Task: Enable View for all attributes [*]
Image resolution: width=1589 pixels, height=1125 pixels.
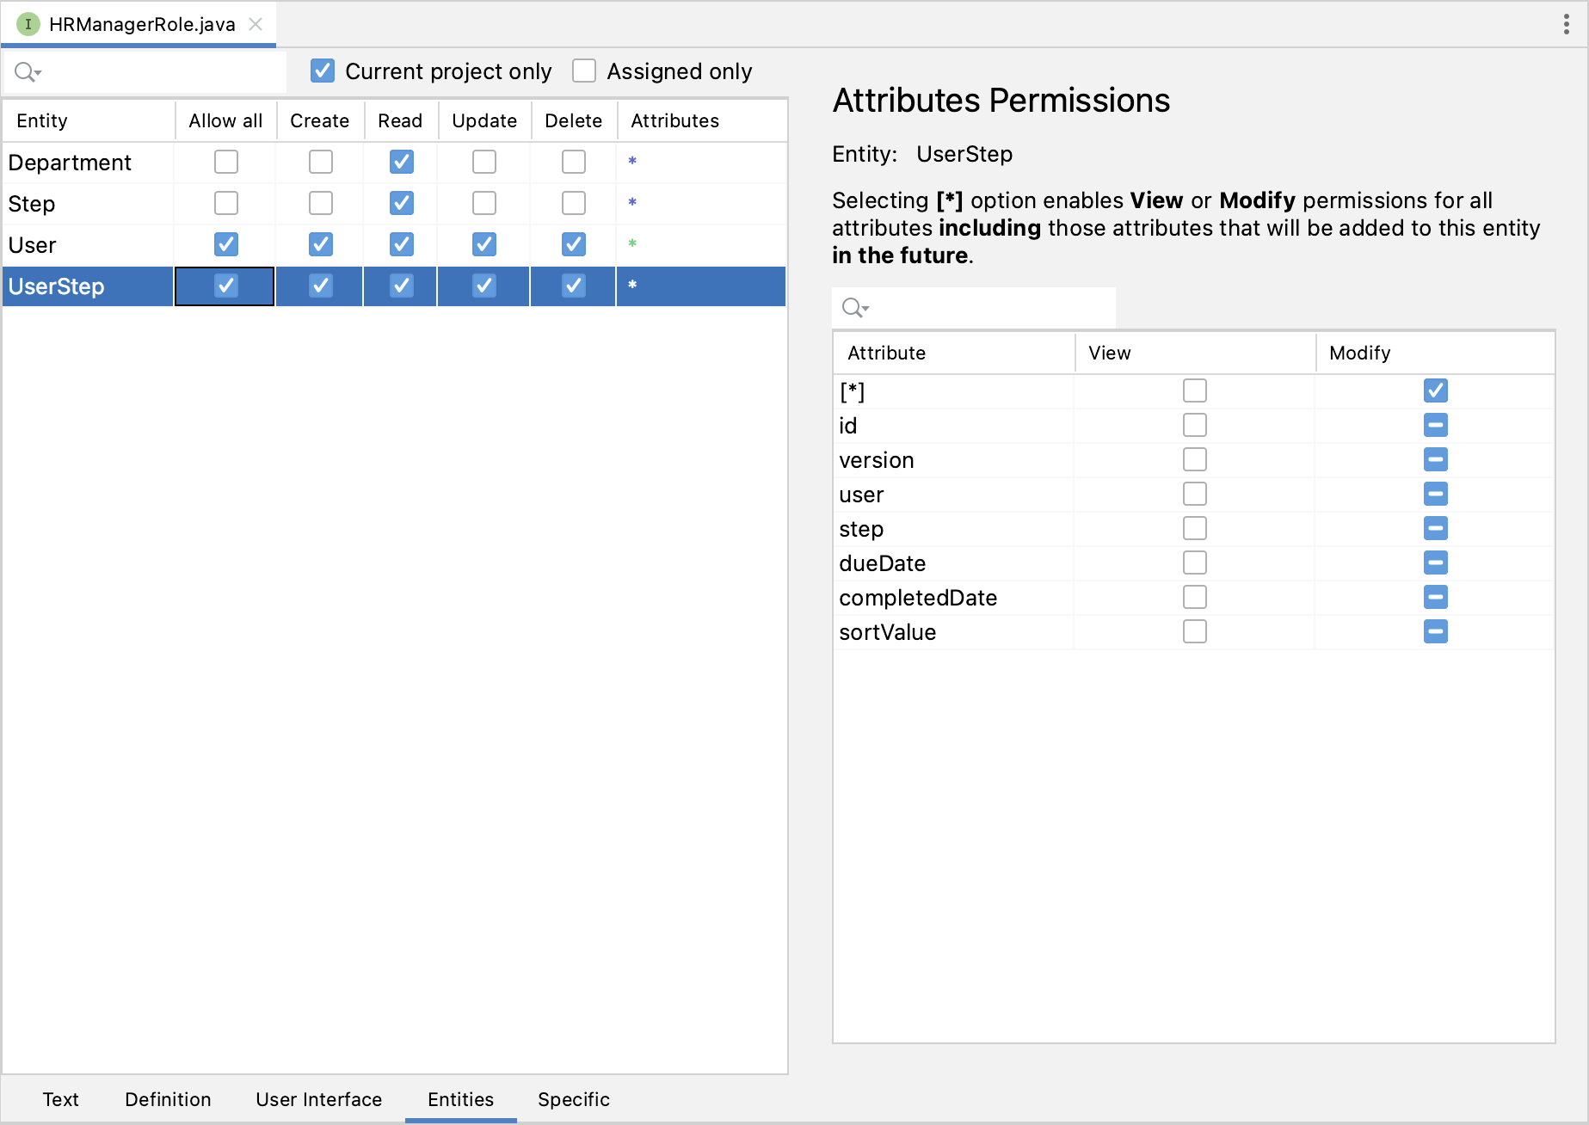Action: tap(1194, 390)
